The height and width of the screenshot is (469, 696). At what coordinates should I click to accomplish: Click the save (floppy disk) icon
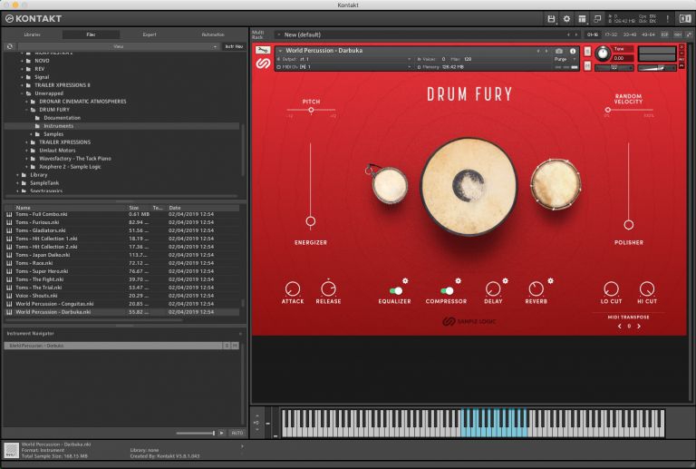tap(551, 19)
